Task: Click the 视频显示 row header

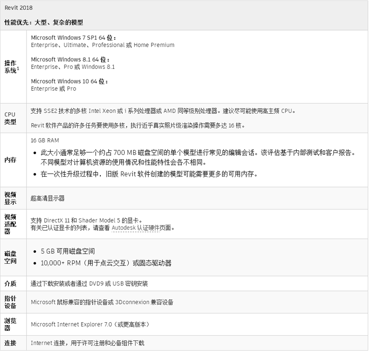Action: point(10,198)
